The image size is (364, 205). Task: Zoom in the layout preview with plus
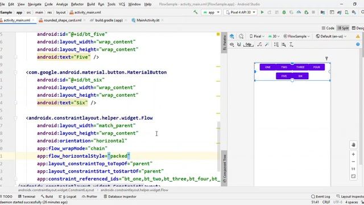tap(353, 154)
